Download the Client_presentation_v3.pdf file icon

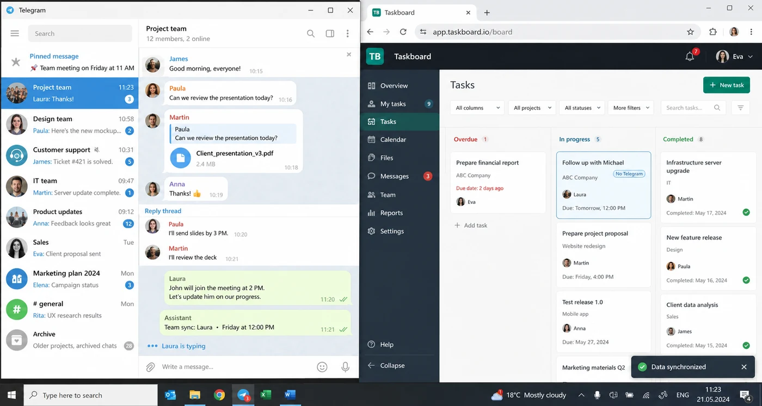coord(181,158)
